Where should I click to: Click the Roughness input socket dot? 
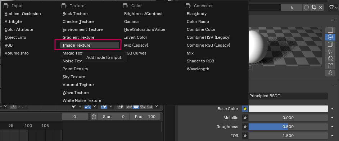[x=245, y=127]
